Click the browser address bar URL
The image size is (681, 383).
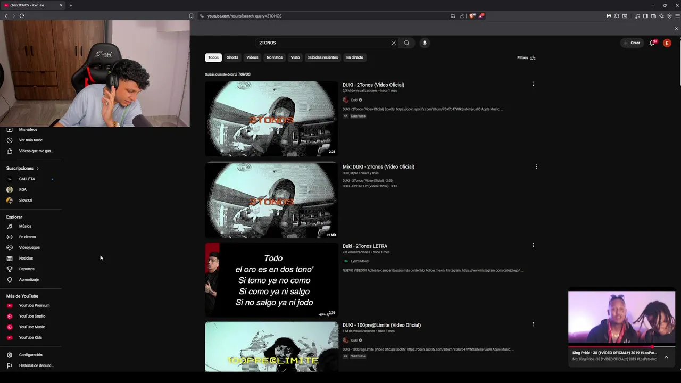(244, 16)
